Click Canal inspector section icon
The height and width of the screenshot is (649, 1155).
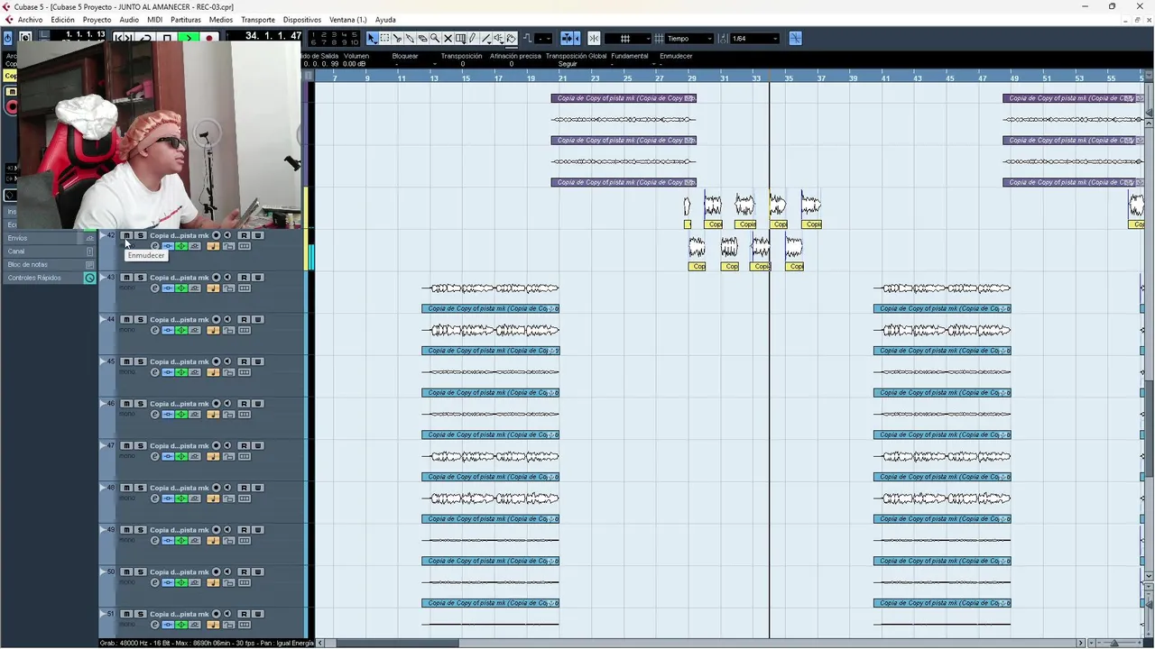[89, 251]
